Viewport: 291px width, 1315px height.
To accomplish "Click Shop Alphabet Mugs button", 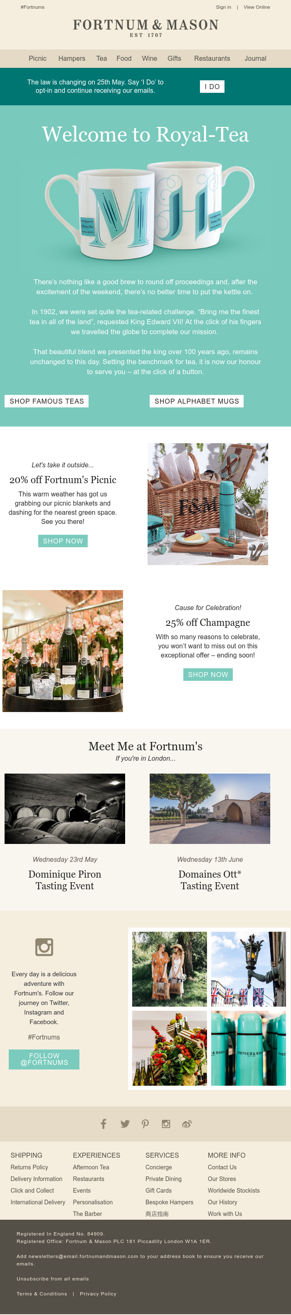I will pos(197,401).
